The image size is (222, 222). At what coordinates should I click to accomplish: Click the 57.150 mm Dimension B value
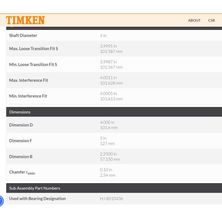tap(110, 159)
